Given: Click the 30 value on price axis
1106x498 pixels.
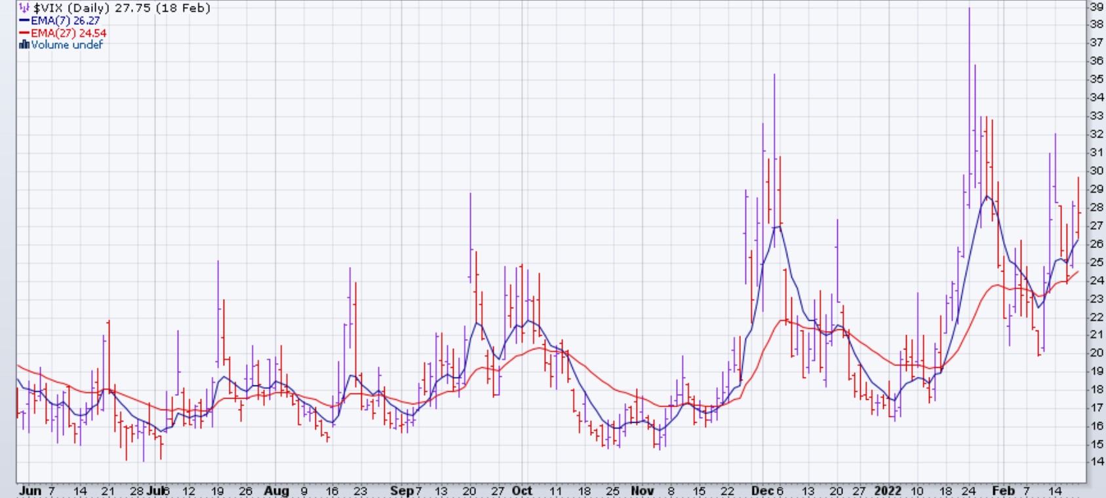Looking at the screenshot, I should click(1096, 170).
